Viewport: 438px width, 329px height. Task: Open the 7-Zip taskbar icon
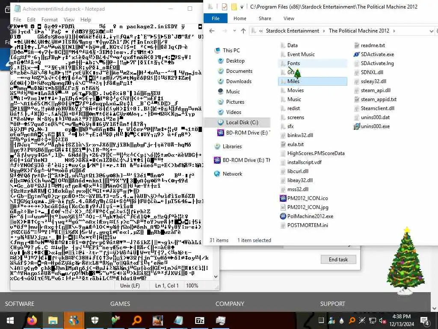[x=199, y=320]
